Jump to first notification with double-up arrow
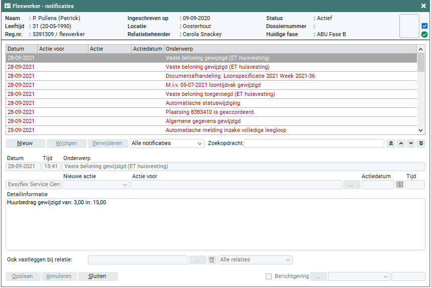This screenshot has height=288, width=431. (391, 143)
